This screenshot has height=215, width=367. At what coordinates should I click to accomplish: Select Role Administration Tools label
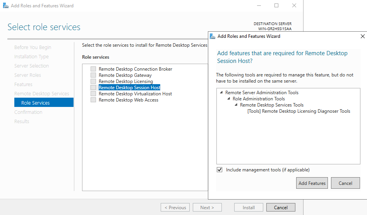coord(259,99)
